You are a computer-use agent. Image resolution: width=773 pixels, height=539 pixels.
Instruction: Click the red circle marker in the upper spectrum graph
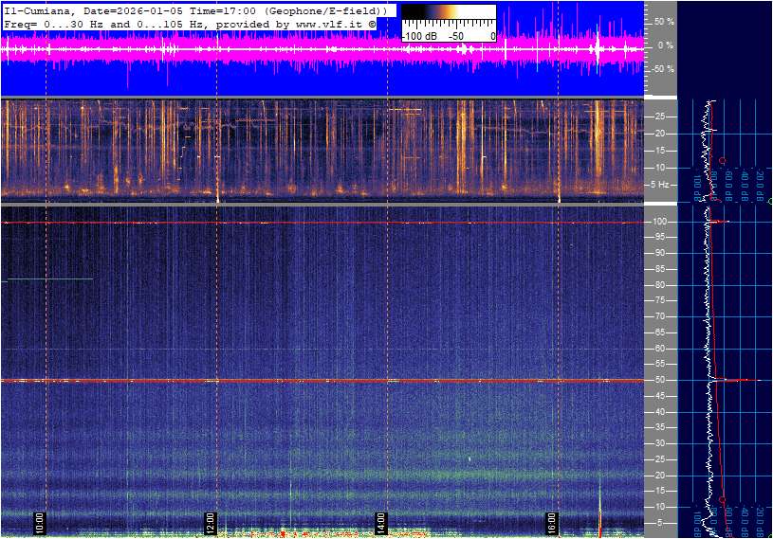pos(722,161)
